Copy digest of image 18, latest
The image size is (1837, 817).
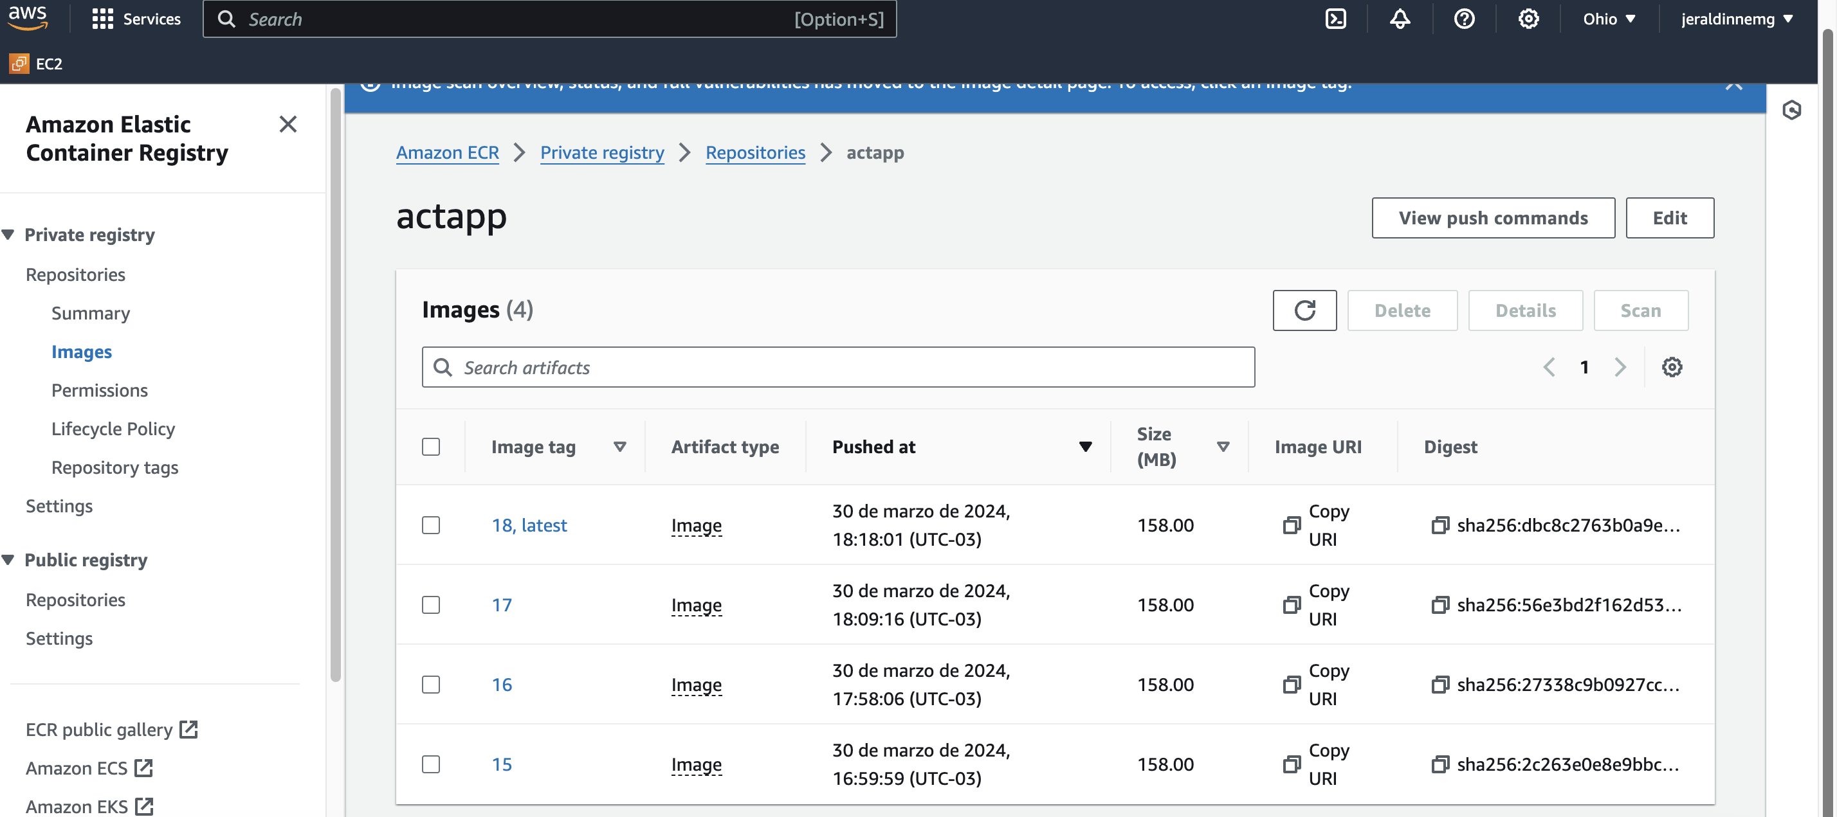tap(1439, 525)
